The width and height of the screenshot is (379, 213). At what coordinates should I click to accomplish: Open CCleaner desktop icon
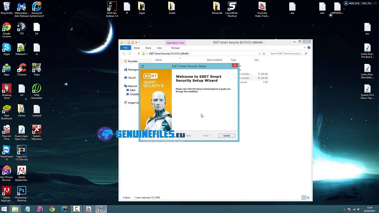coord(21,70)
